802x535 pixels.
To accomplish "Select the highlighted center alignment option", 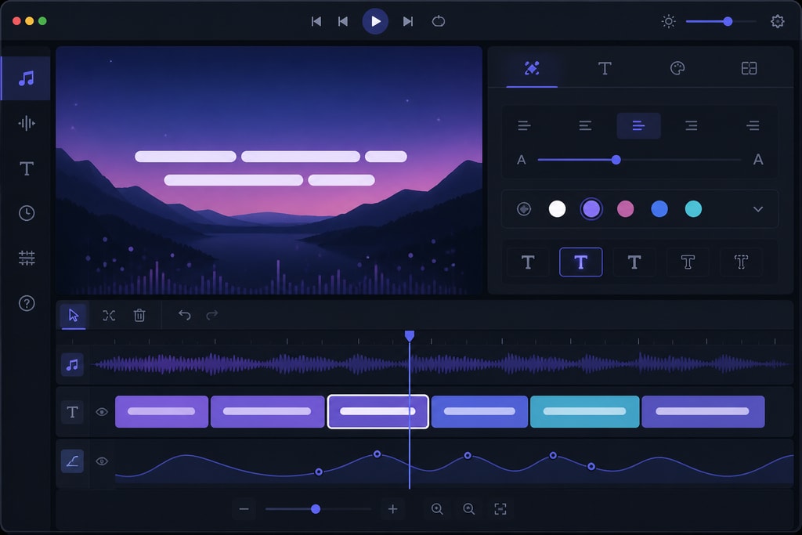I will 639,126.
